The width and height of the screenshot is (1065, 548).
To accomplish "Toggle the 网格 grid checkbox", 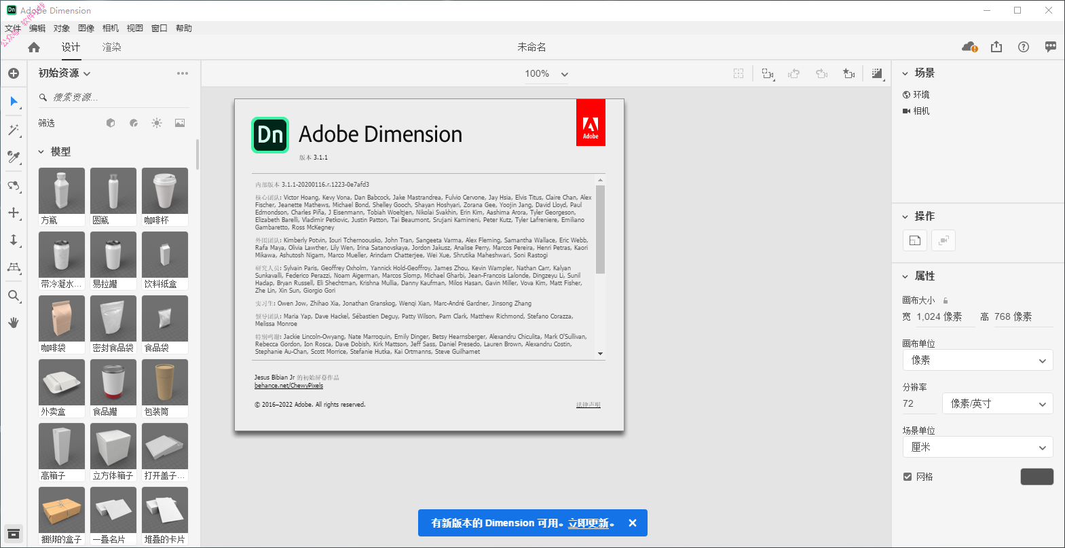I will point(908,477).
